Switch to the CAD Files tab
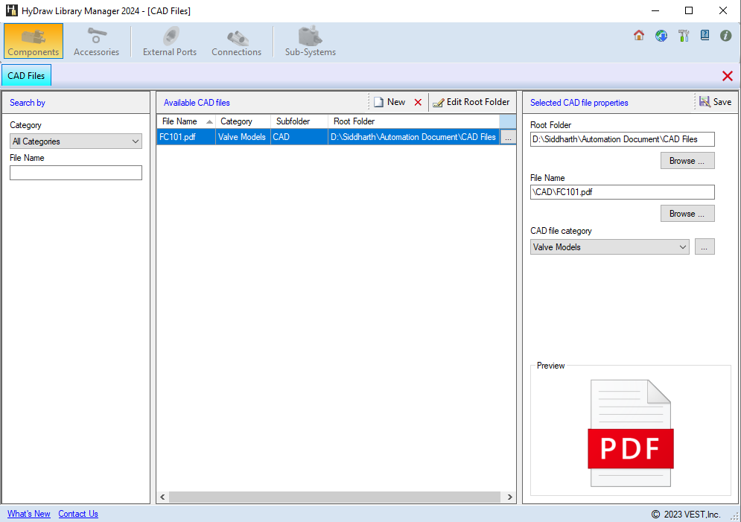The image size is (741, 522). [27, 76]
